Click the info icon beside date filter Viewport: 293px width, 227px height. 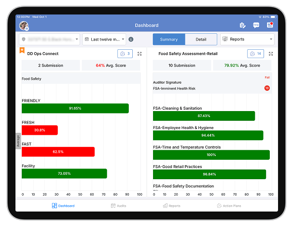pyautogui.click(x=131, y=40)
